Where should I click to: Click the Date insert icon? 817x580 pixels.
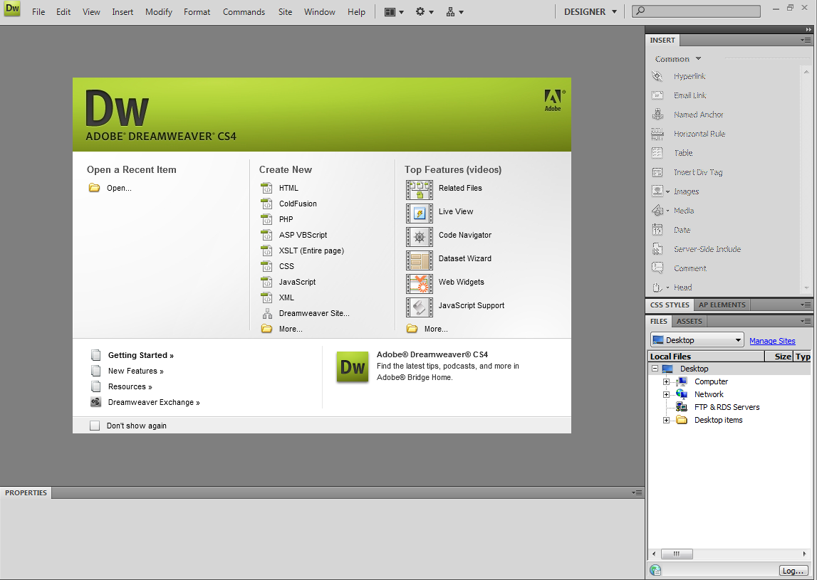point(657,230)
